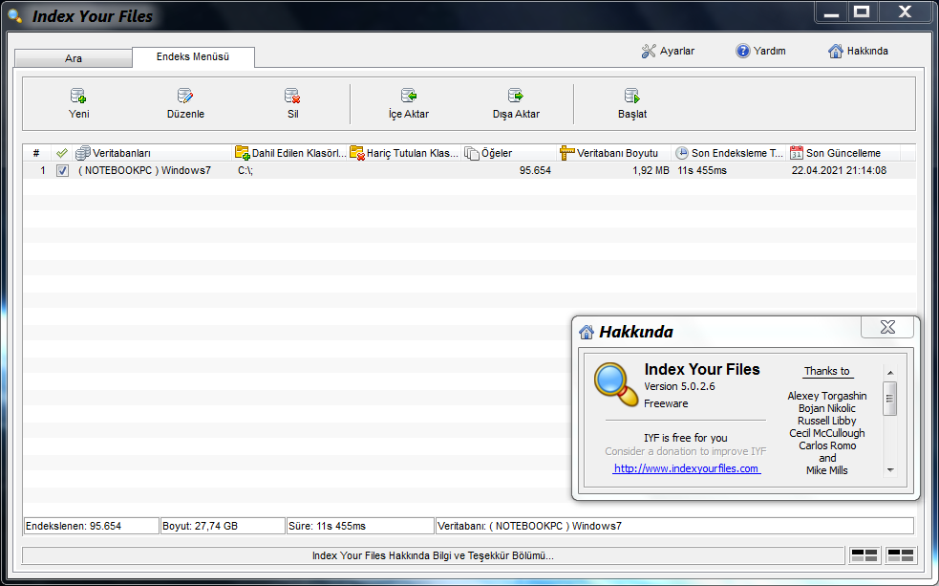939x586 pixels.
Task: Open Ayarlar settings
Action: point(667,51)
